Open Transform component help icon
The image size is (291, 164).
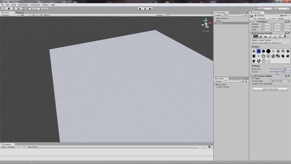[286, 22]
